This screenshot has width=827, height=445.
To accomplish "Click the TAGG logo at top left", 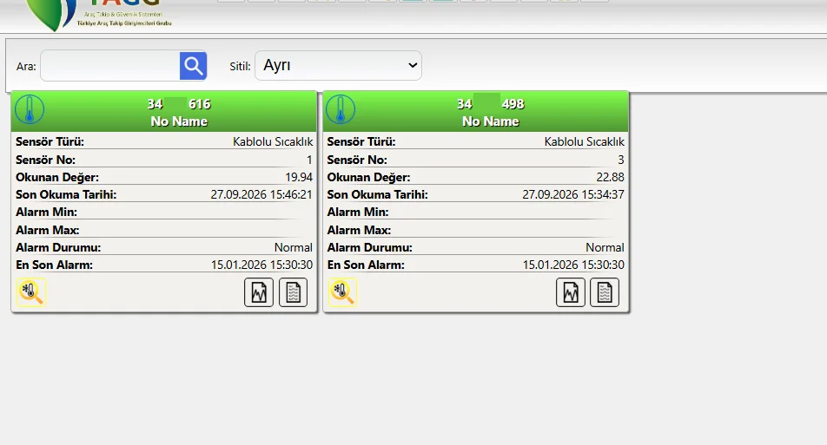I will 97,14.
